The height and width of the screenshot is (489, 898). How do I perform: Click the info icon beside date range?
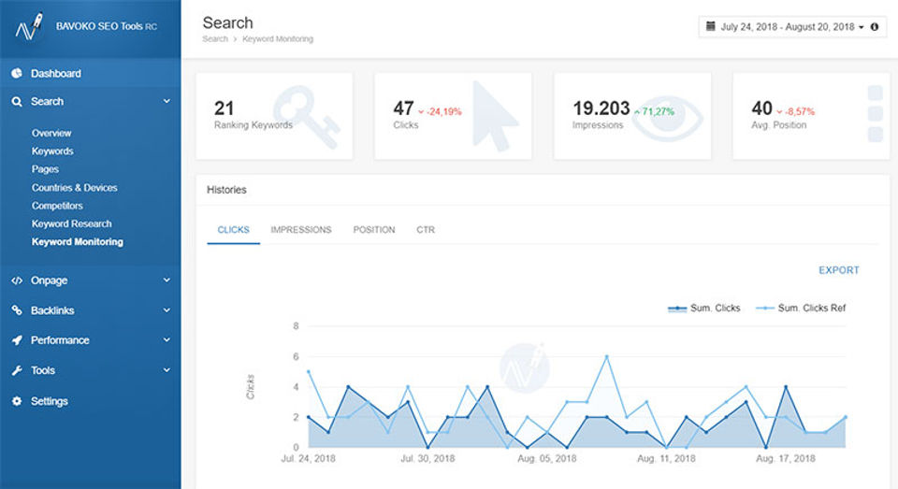tap(875, 27)
